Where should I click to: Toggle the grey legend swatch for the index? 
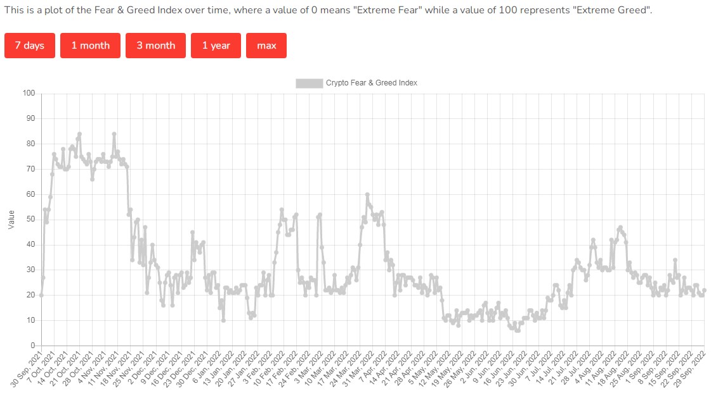(x=310, y=83)
